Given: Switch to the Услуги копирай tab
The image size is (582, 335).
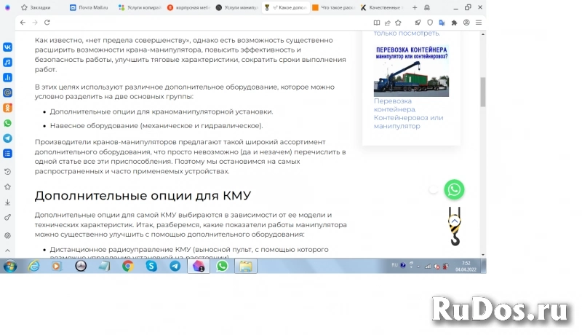Looking at the screenshot, I should click(140, 7).
